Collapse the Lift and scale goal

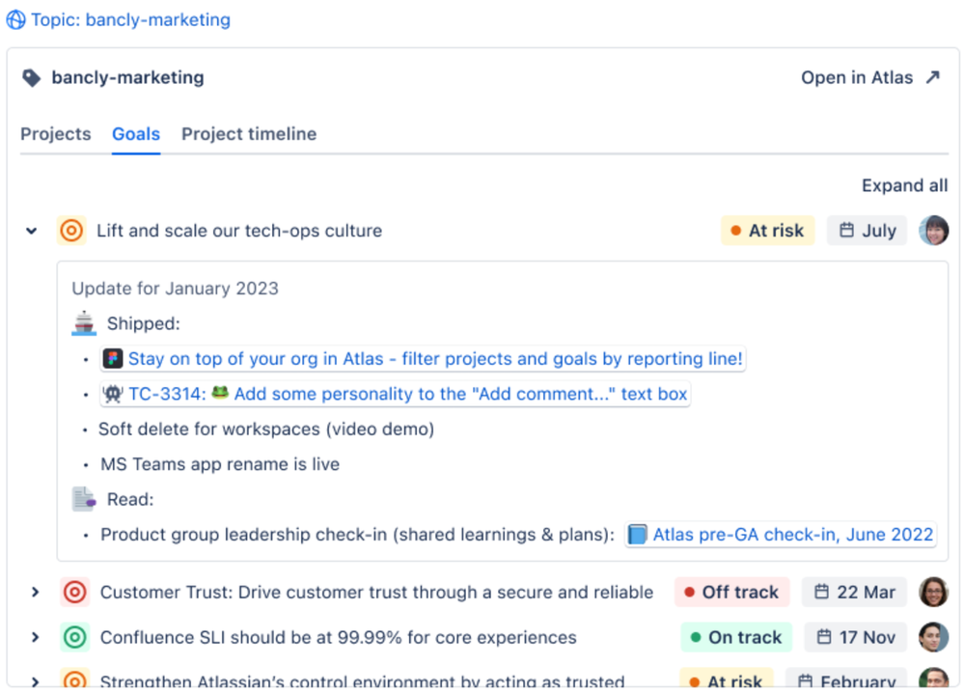(31, 232)
